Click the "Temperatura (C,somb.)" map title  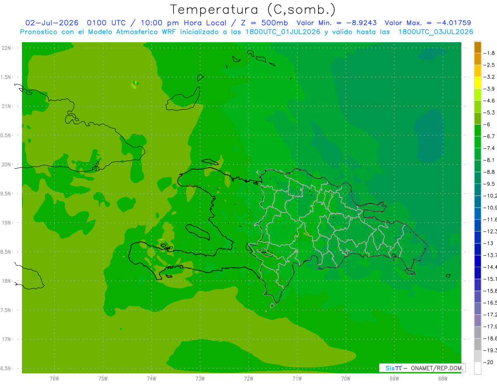(x=253, y=9)
